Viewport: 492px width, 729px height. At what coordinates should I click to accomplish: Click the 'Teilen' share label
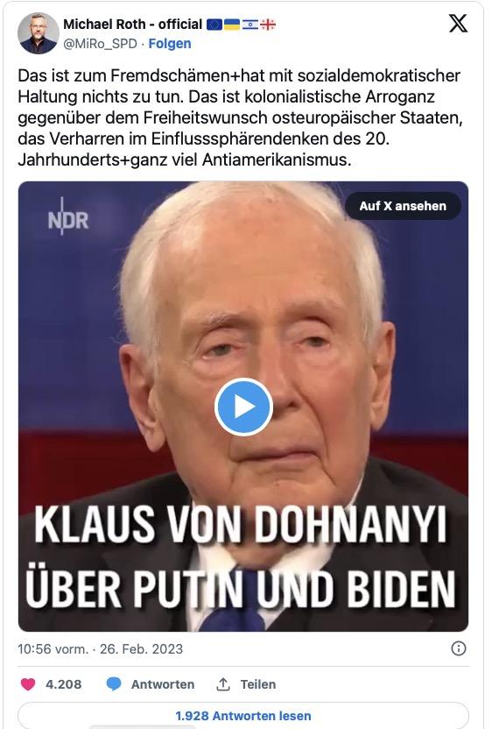tap(258, 684)
